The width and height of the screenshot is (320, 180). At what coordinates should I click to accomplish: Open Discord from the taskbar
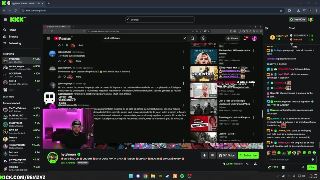tap(138, 176)
